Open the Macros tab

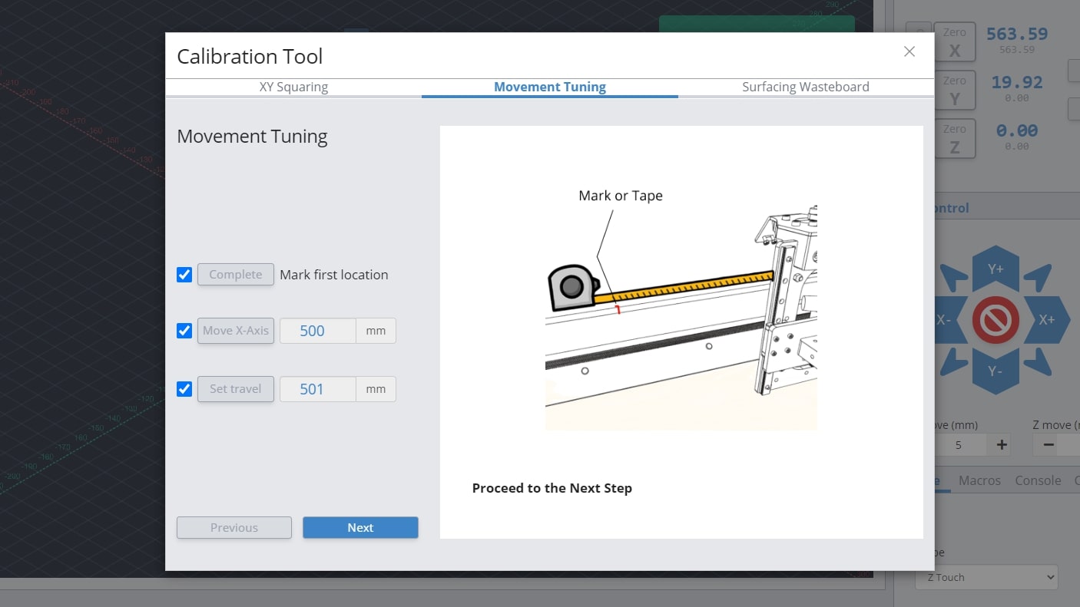tap(979, 480)
